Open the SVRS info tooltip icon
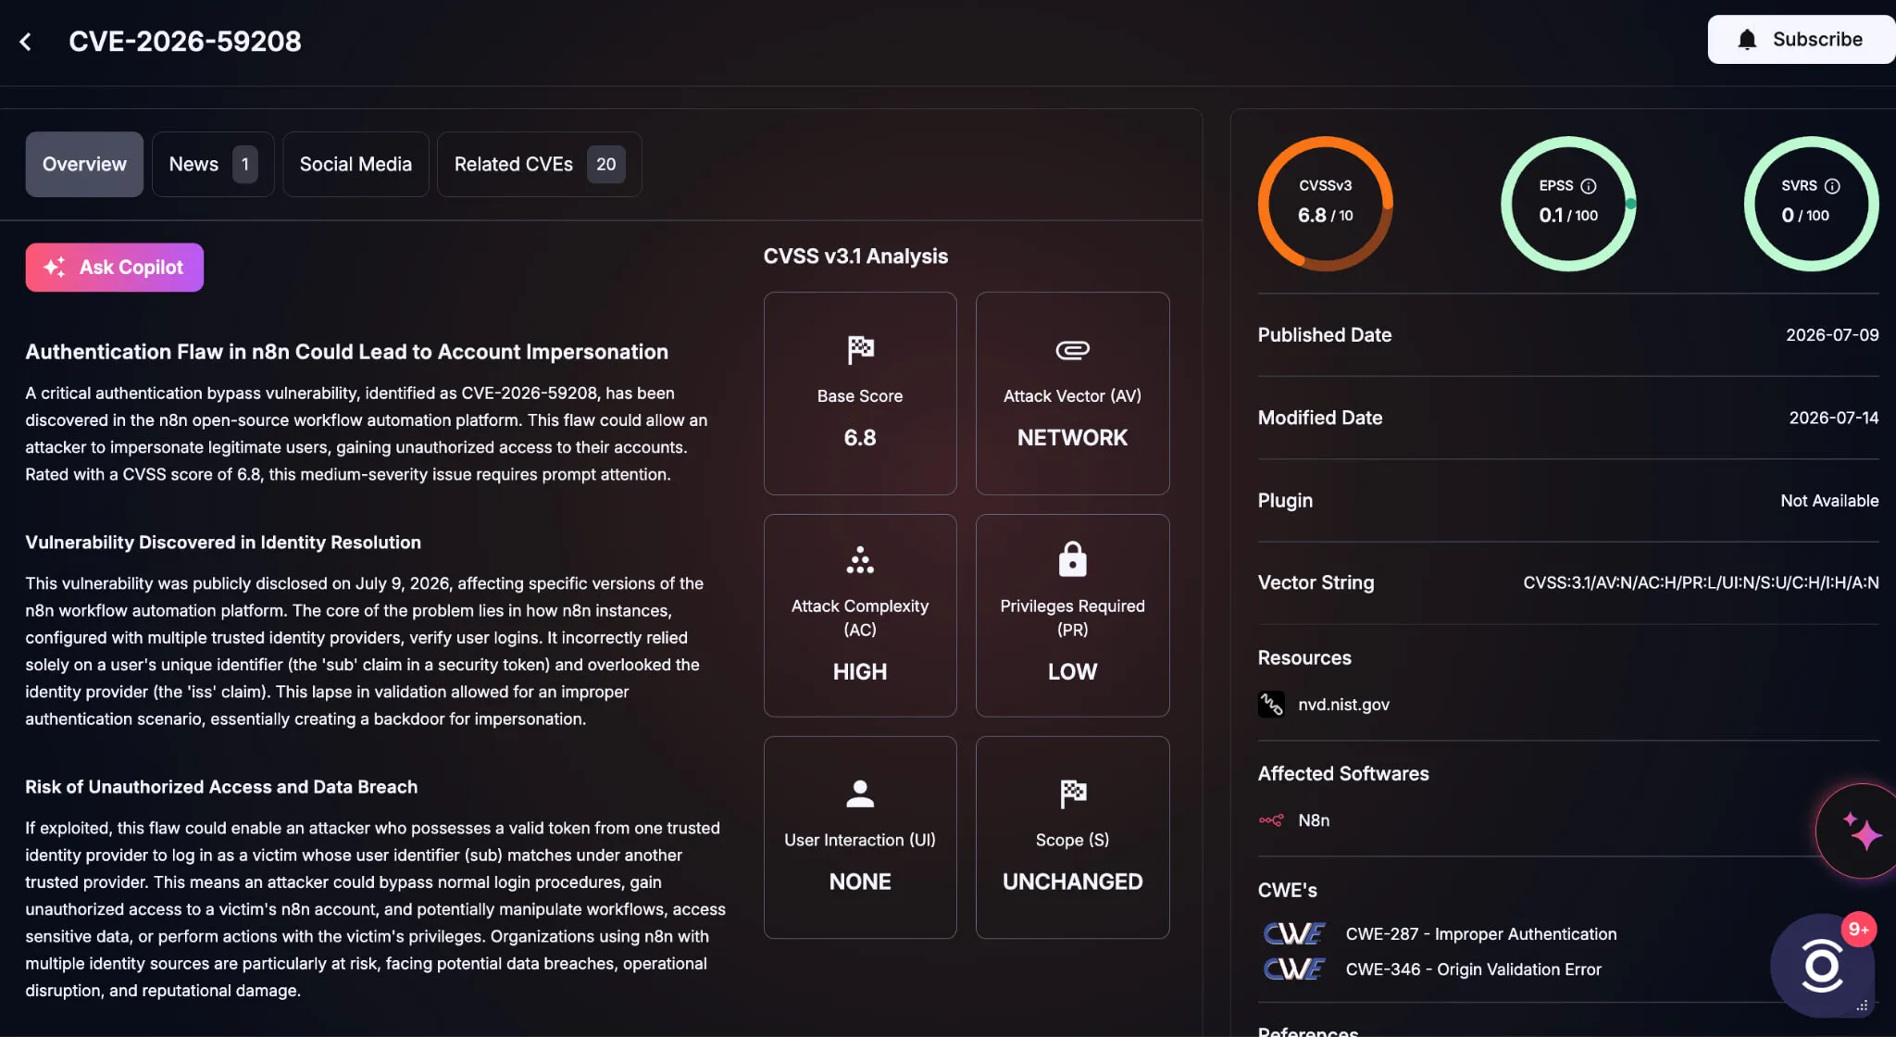This screenshot has height=1037, width=1896. click(1832, 186)
